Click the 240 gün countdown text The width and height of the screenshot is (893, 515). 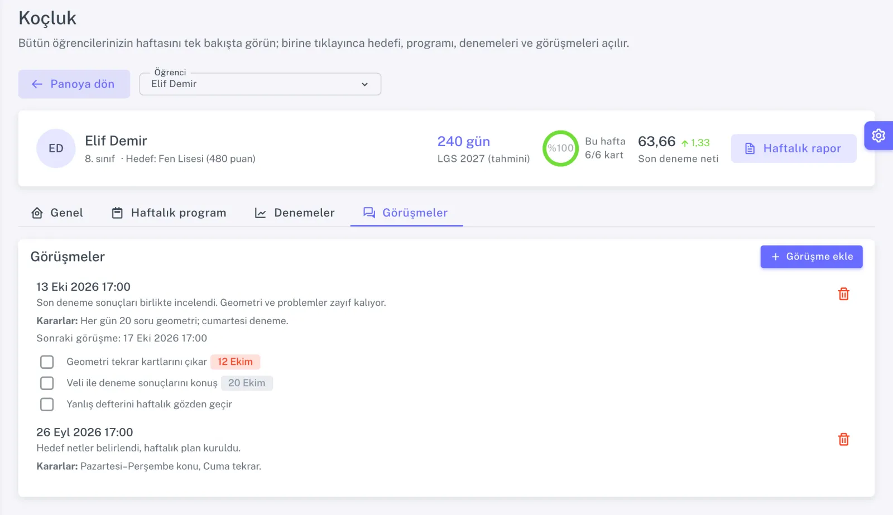464,142
